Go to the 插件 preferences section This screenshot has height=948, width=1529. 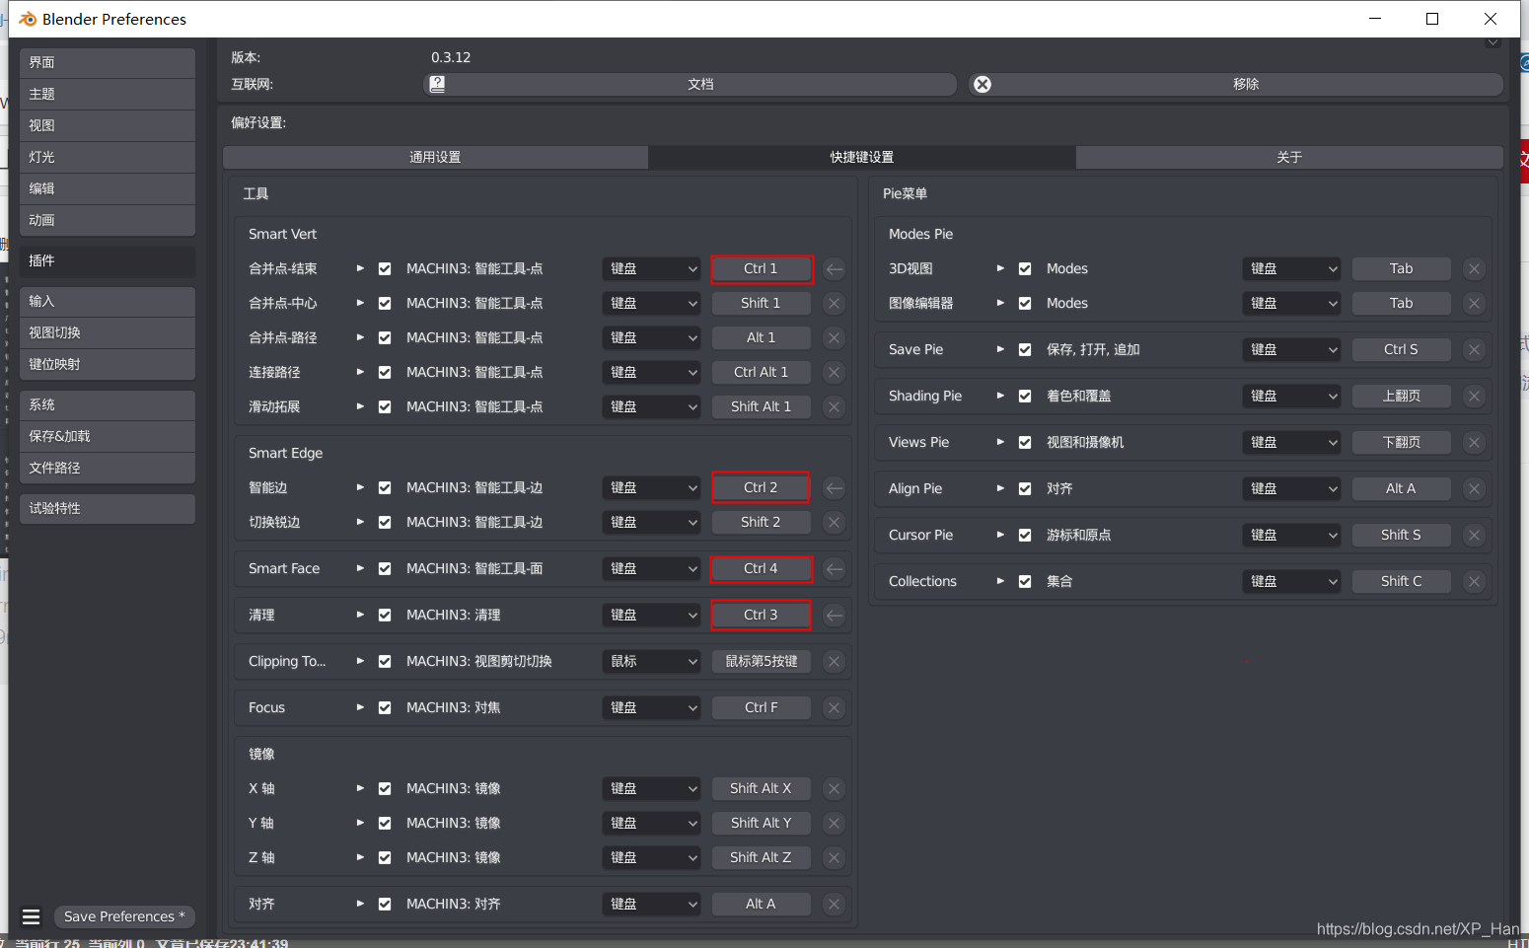pos(108,260)
